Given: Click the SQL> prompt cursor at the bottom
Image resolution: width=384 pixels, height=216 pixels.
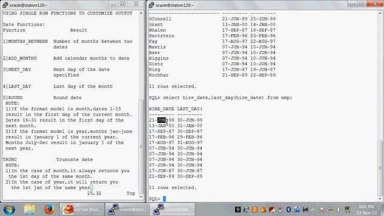Looking at the screenshot, I should (164, 199).
